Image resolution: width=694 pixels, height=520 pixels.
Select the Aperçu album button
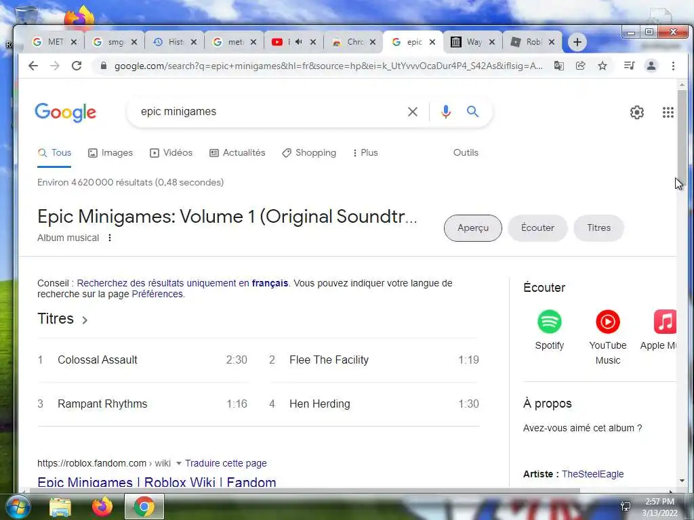473,227
